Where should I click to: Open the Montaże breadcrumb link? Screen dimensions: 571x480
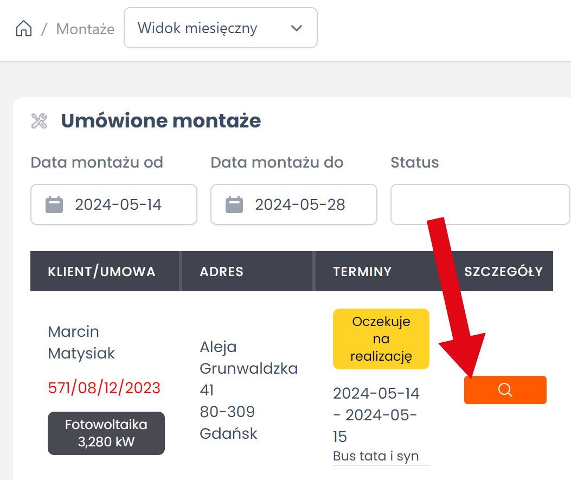point(85,29)
